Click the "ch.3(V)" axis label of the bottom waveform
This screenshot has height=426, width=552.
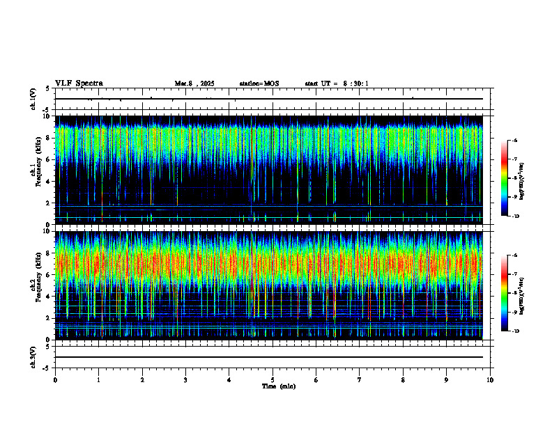coord(33,357)
